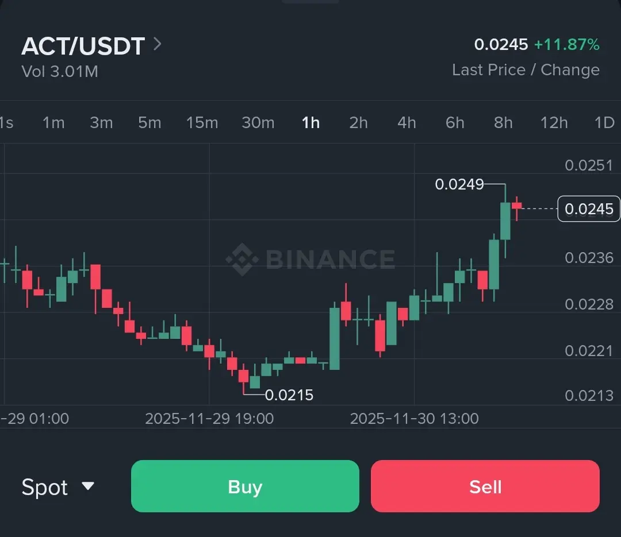Viewport: 621px width, 537px height.
Task: Select the 1D timeframe
Action: 604,122
